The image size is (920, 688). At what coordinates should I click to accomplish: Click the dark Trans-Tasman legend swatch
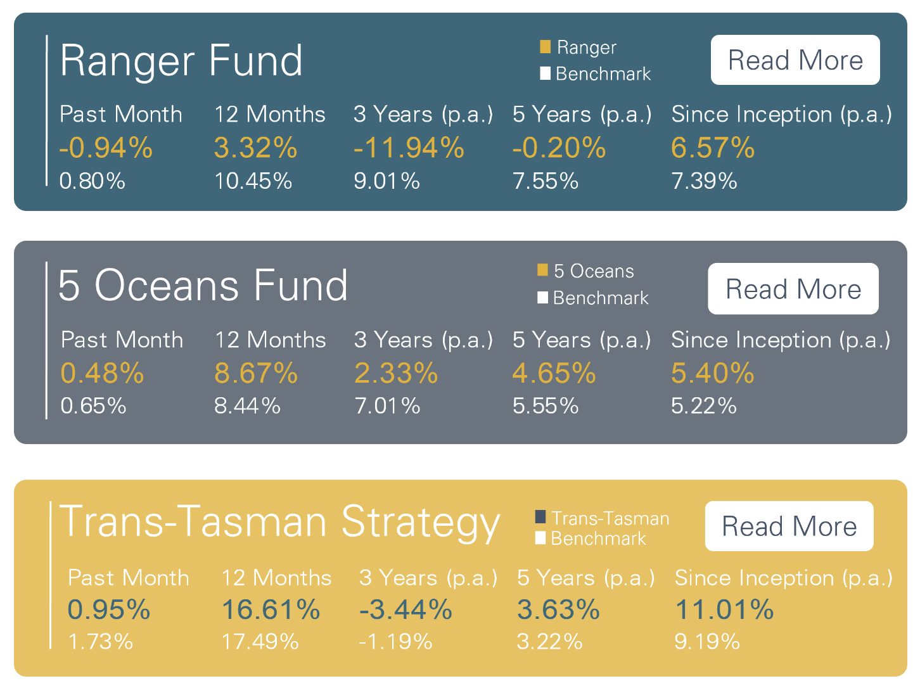coord(540,517)
